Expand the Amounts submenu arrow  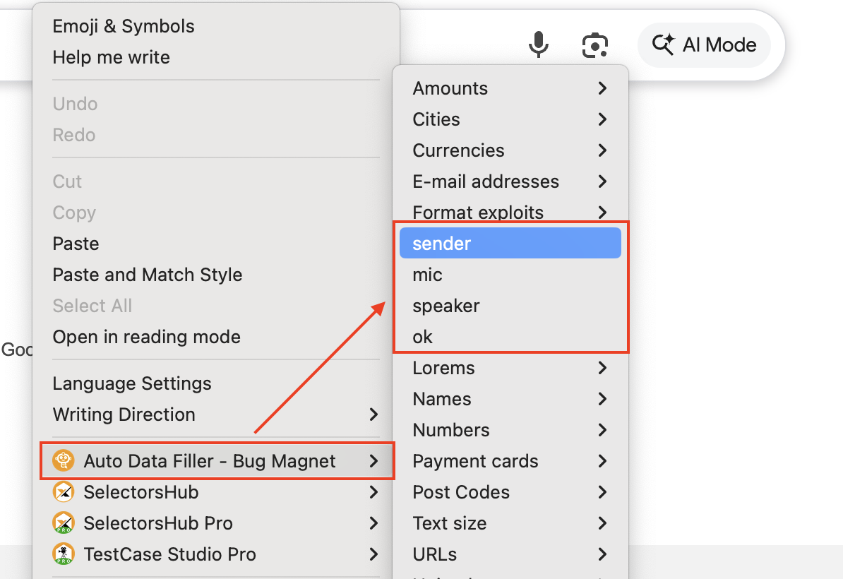click(x=602, y=88)
